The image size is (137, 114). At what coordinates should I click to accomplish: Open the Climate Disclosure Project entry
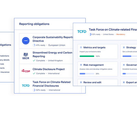coord(46,71)
